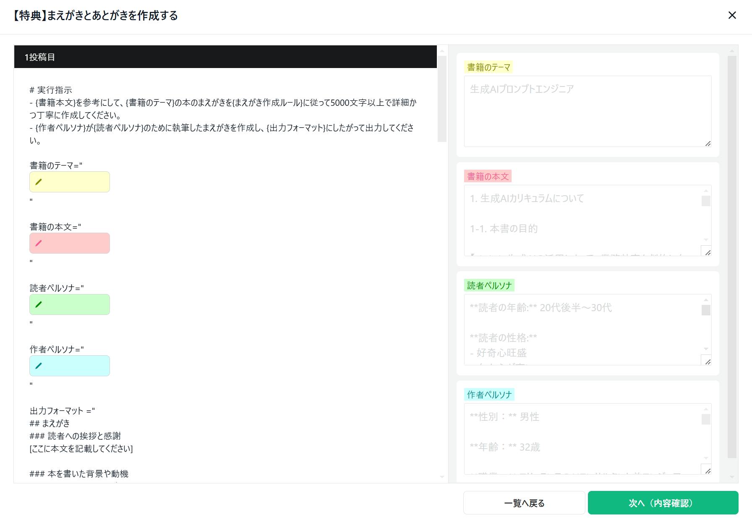Click the yellow pencil icon under 書籍のテーマ
The image size is (752, 522).
(x=39, y=182)
